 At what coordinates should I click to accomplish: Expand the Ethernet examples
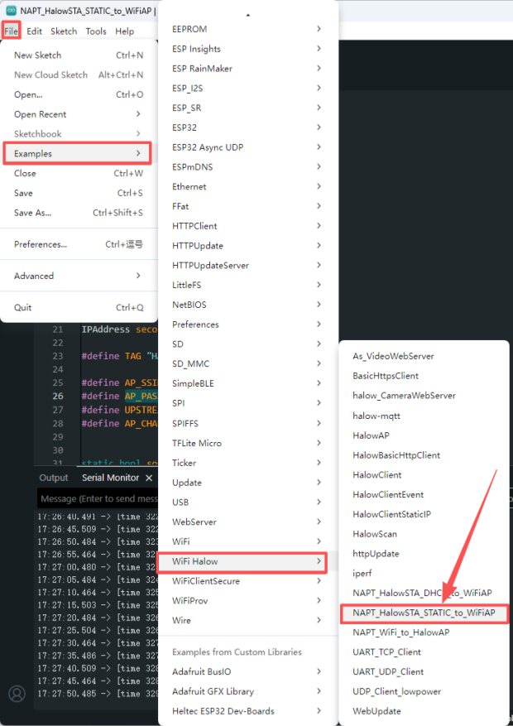(248, 186)
